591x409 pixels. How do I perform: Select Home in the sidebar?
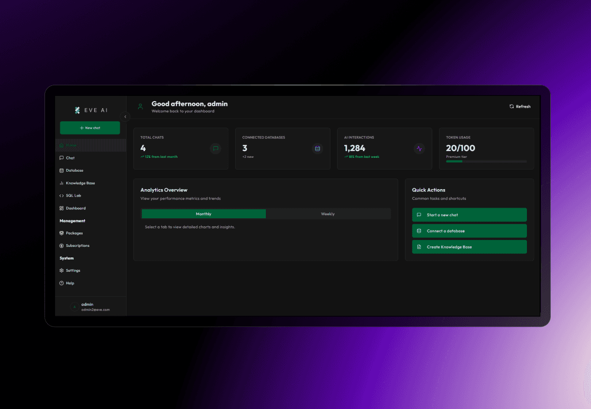[x=91, y=145]
